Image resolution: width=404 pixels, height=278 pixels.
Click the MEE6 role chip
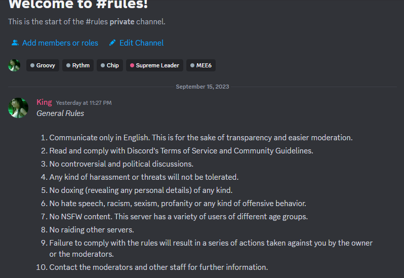[201, 65]
